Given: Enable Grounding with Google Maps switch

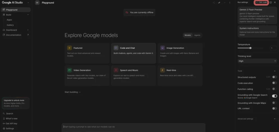Looking at the screenshot, I should [274, 103].
